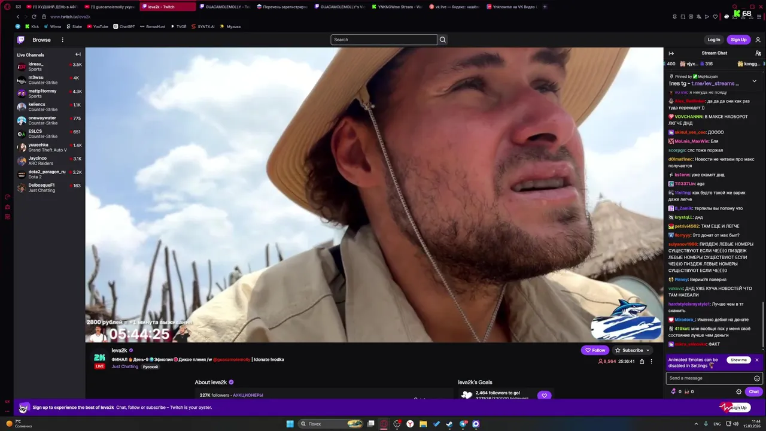Share the leva2k stream
This screenshot has width=766, height=431.
[642, 362]
